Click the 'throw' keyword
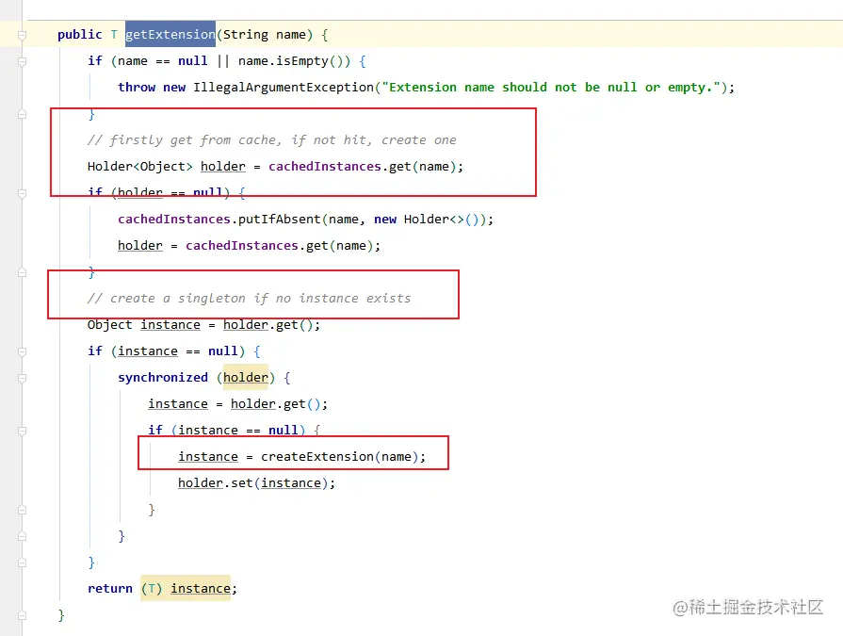Screen dimensions: 843x636 click(137, 87)
